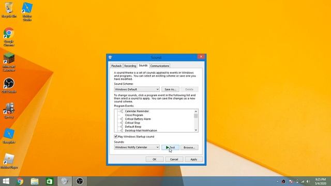Open Chrome from the taskbar
331x186 pixels.
tap(20, 181)
